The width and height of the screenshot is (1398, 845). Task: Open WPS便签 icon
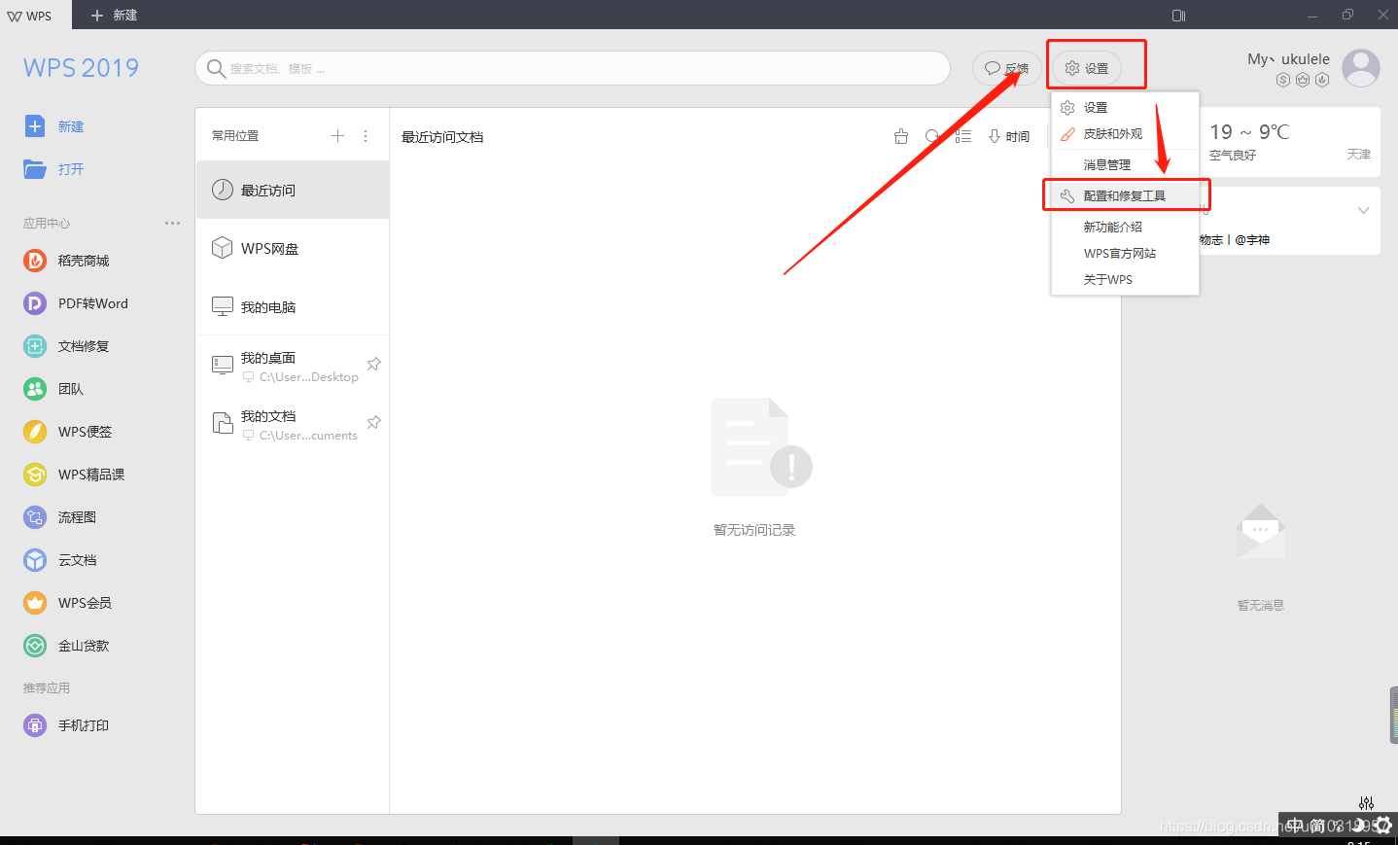pos(35,432)
